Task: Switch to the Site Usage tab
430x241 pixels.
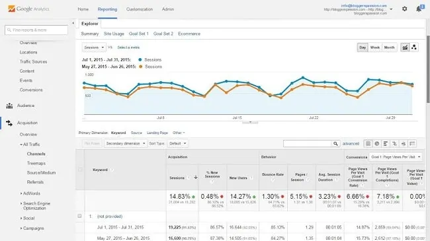Action: pos(114,34)
